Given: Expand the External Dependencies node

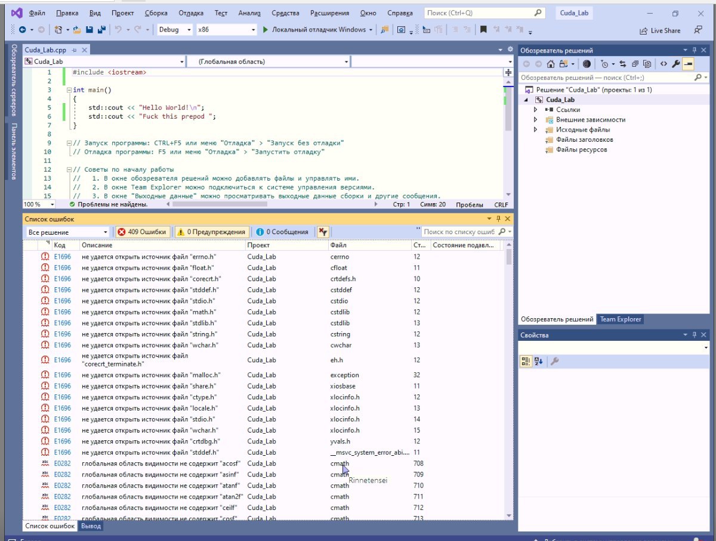Looking at the screenshot, I should [536, 120].
